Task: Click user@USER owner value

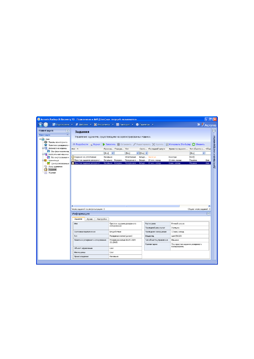Action: coord(176,236)
